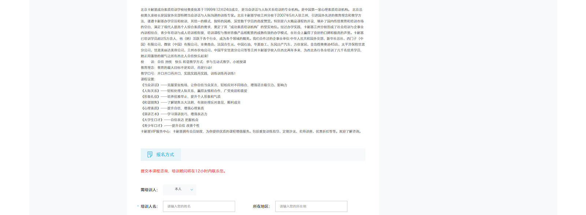Focus the 所在地区 location input field

click(311, 206)
